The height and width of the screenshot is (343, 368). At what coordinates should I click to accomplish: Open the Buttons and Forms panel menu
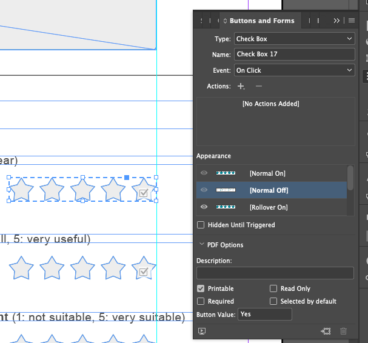click(x=351, y=21)
